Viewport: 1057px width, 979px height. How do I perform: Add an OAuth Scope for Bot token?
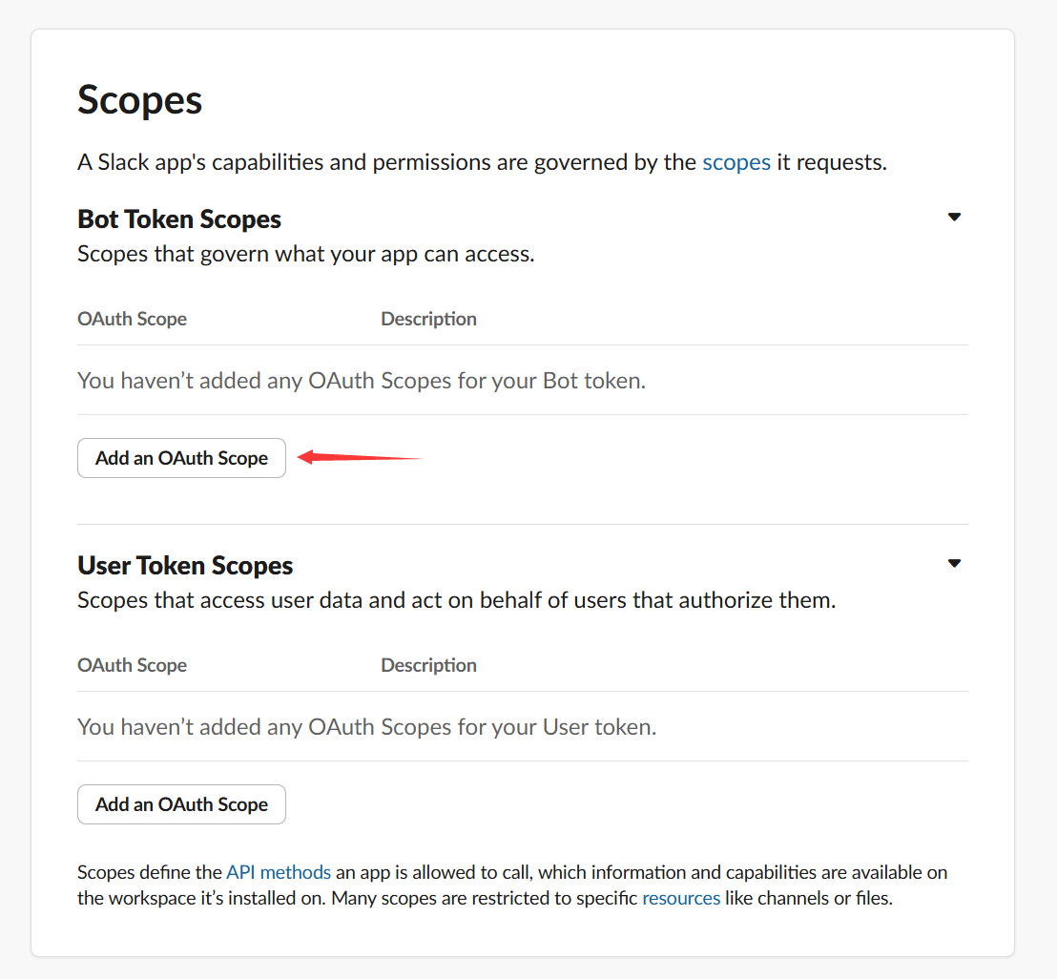click(x=181, y=458)
